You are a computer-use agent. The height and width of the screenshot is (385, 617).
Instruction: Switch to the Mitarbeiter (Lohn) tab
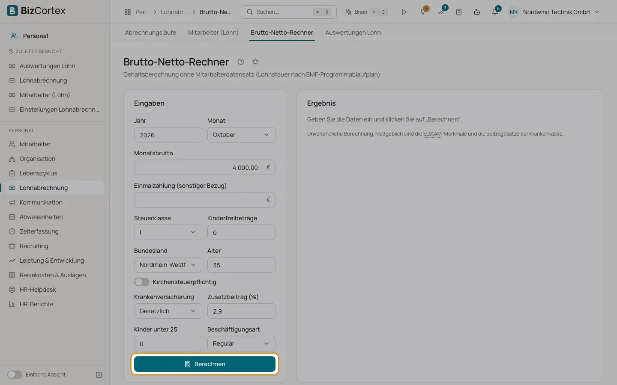213,33
